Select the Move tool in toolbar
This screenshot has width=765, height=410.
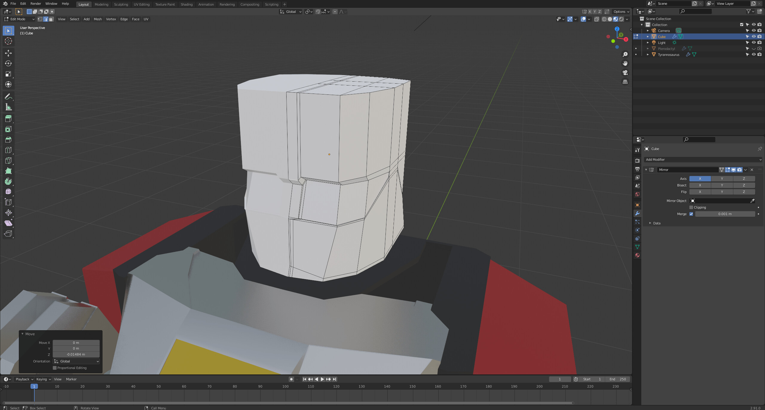click(8, 53)
